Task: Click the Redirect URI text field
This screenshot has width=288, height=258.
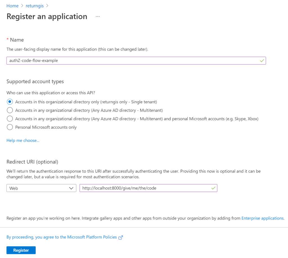Action: point(141,188)
